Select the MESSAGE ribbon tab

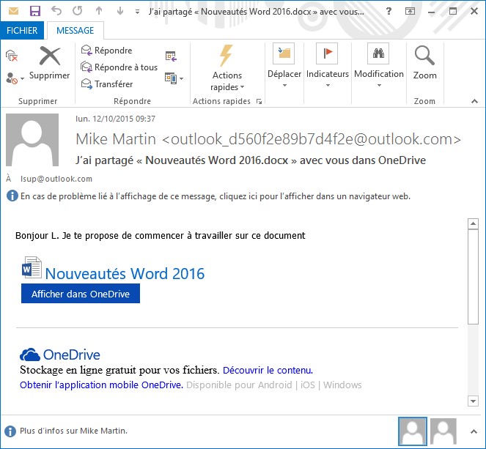point(75,30)
